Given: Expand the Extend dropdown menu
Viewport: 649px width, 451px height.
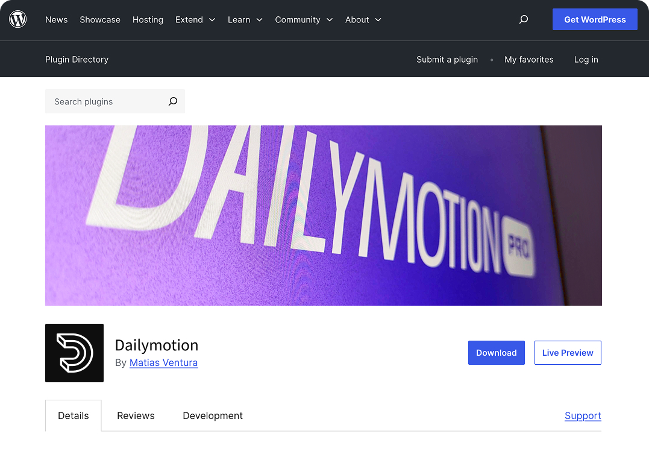Looking at the screenshot, I should point(195,19).
